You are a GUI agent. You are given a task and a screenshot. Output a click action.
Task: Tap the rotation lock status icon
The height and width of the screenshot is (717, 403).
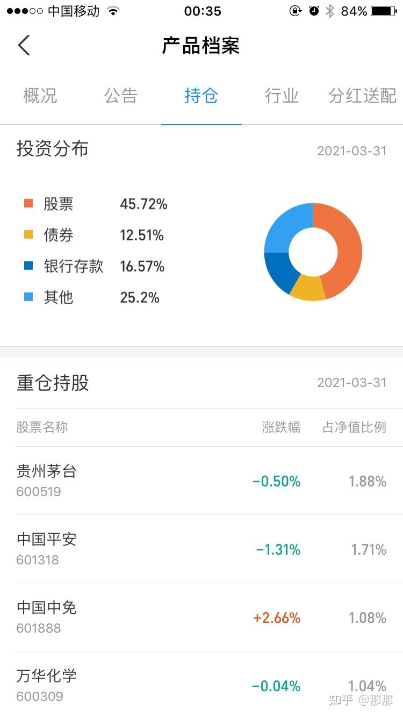coord(295,11)
